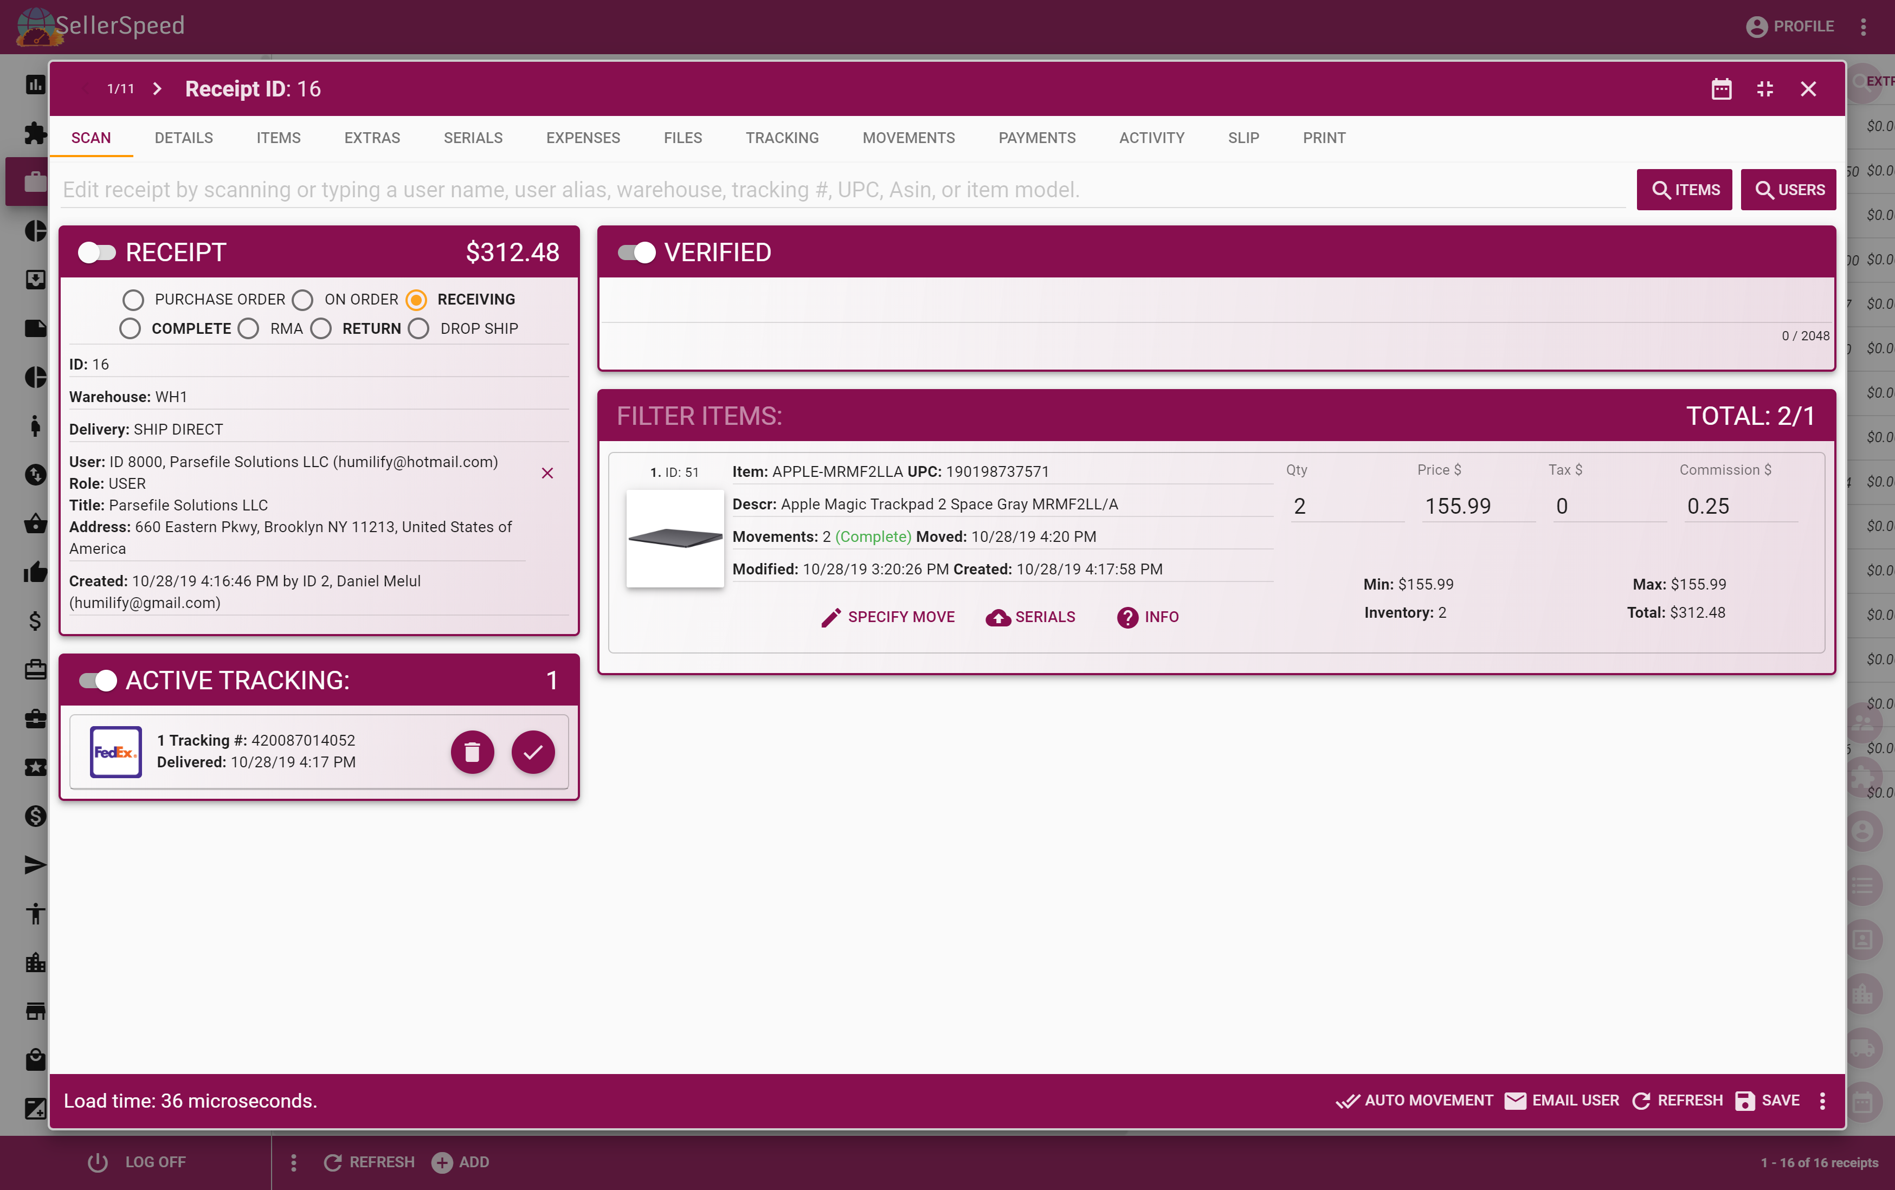The image size is (1895, 1190).
Task: Open more options menu in dialog footer
Action: 1822,1101
